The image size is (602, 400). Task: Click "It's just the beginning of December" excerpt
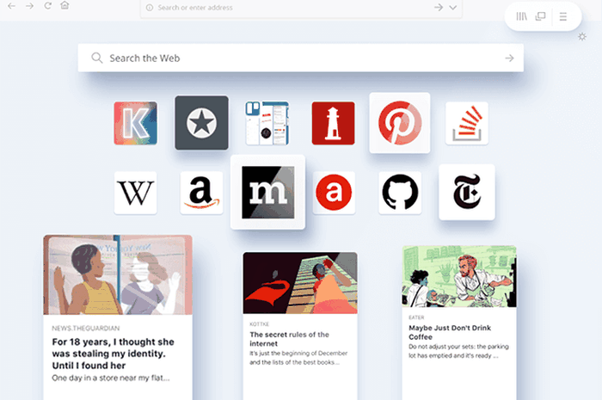point(298,358)
